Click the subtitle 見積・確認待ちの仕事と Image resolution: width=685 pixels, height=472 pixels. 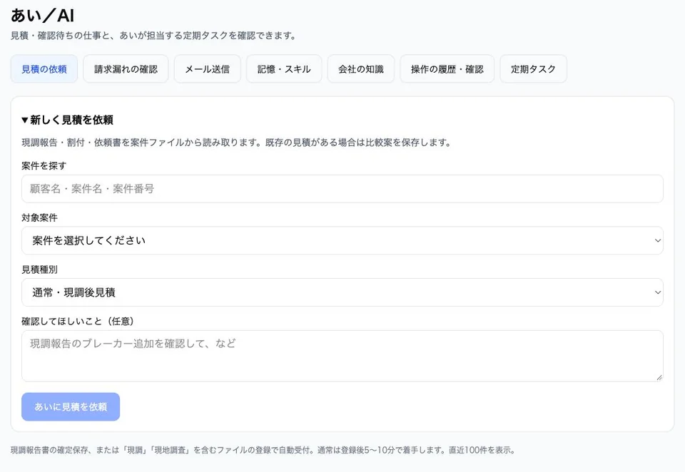click(x=153, y=36)
